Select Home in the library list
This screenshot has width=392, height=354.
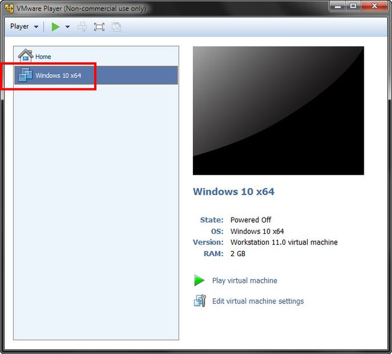point(96,56)
